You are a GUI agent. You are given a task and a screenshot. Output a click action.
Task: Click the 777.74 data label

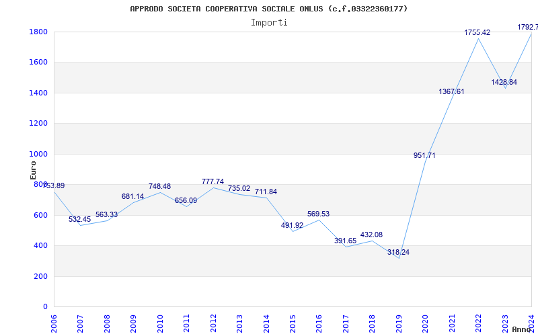pos(213,181)
